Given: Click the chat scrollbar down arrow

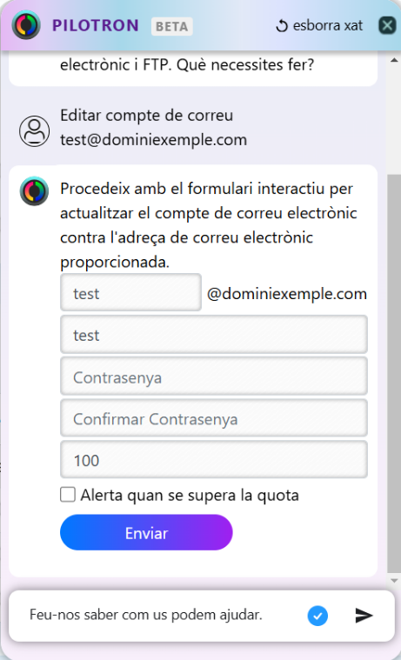Looking at the screenshot, I should tap(394, 581).
